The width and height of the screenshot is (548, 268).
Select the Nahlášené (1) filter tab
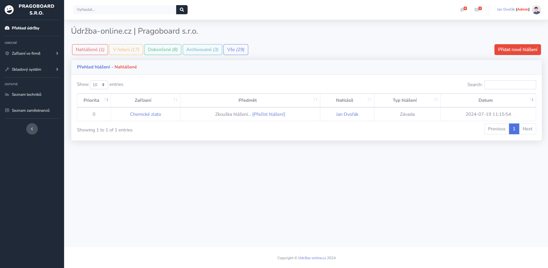coord(90,50)
